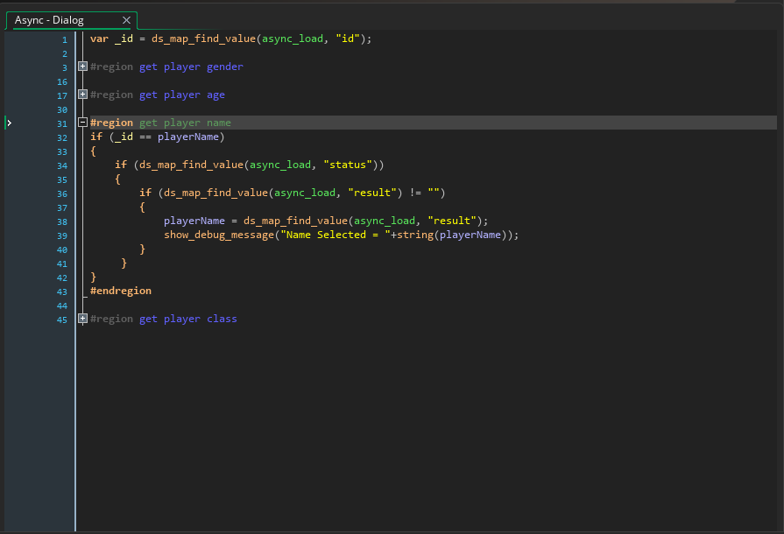Expand the get player age region
The image size is (784, 534).
83,95
